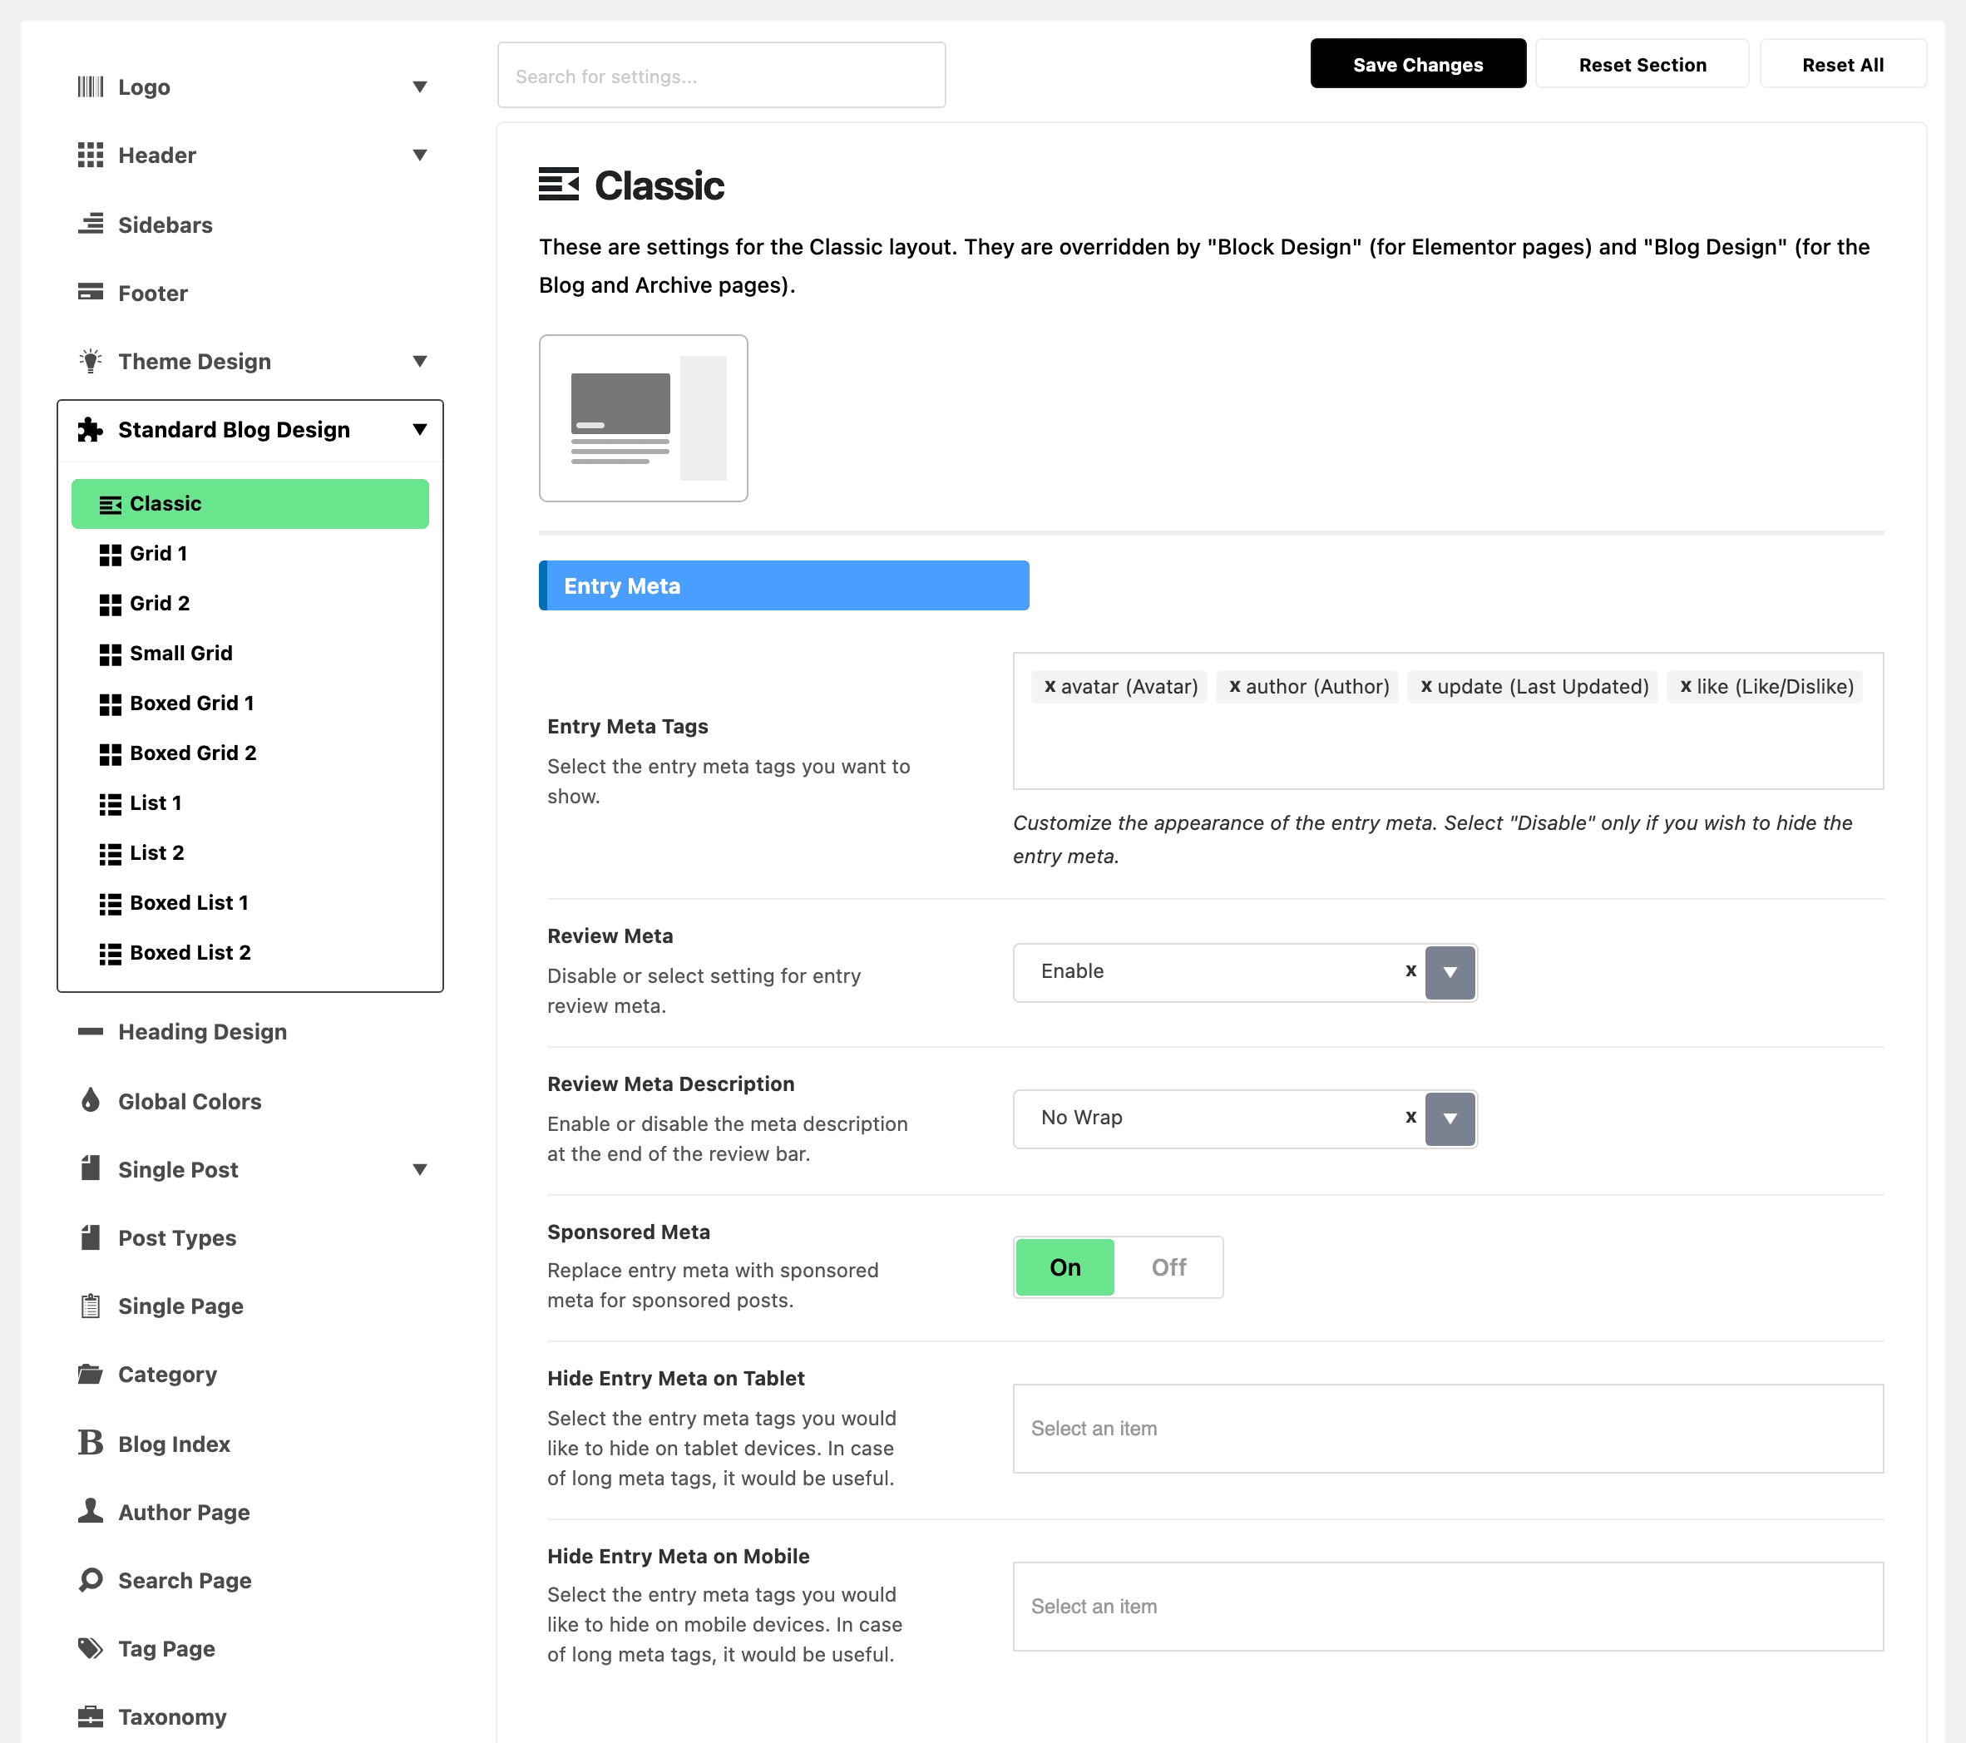Remove the author (Author) meta tag

pyautogui.click(x=1235, y=687)
